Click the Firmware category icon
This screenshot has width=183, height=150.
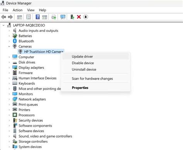(15, 73)
